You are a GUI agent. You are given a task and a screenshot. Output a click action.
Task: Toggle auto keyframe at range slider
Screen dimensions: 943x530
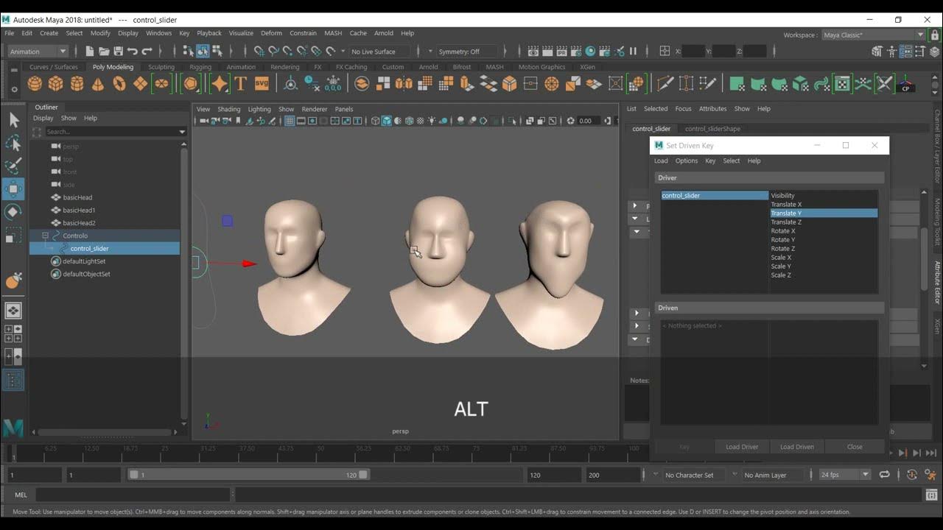tap(912, 475)
